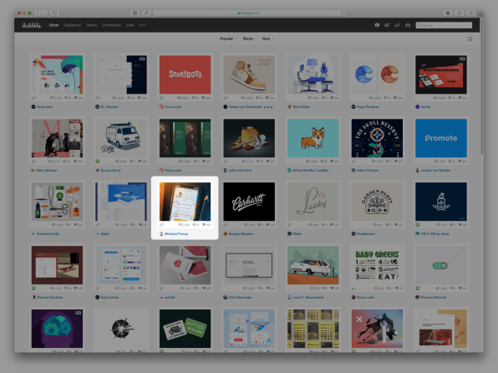
Task: Click the attachment link icon under the highlighted shot
Action: point(161,225)
